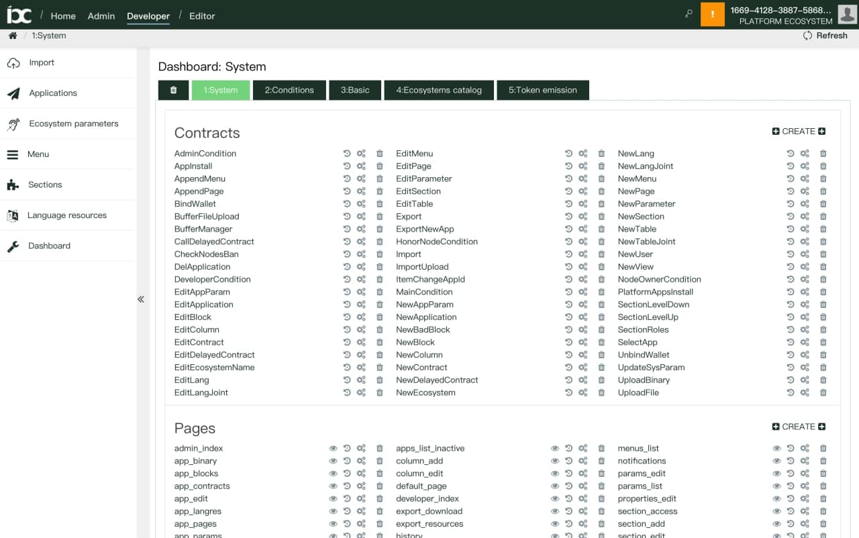Refresh the page using Refresh link
This screenshot has height=538, width=859.
[825, 36]
